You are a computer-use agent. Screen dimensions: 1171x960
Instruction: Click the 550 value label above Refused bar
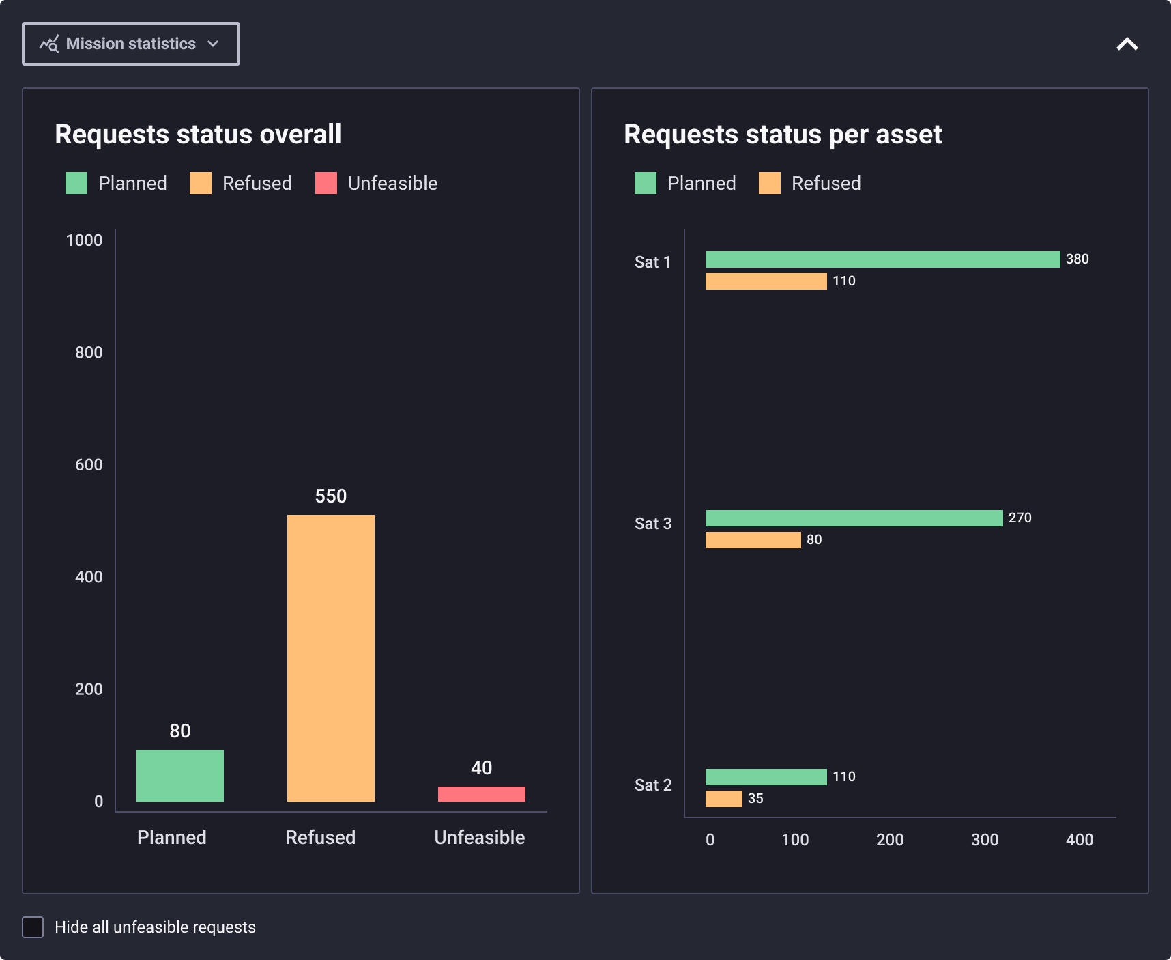[x=331, y=496]
